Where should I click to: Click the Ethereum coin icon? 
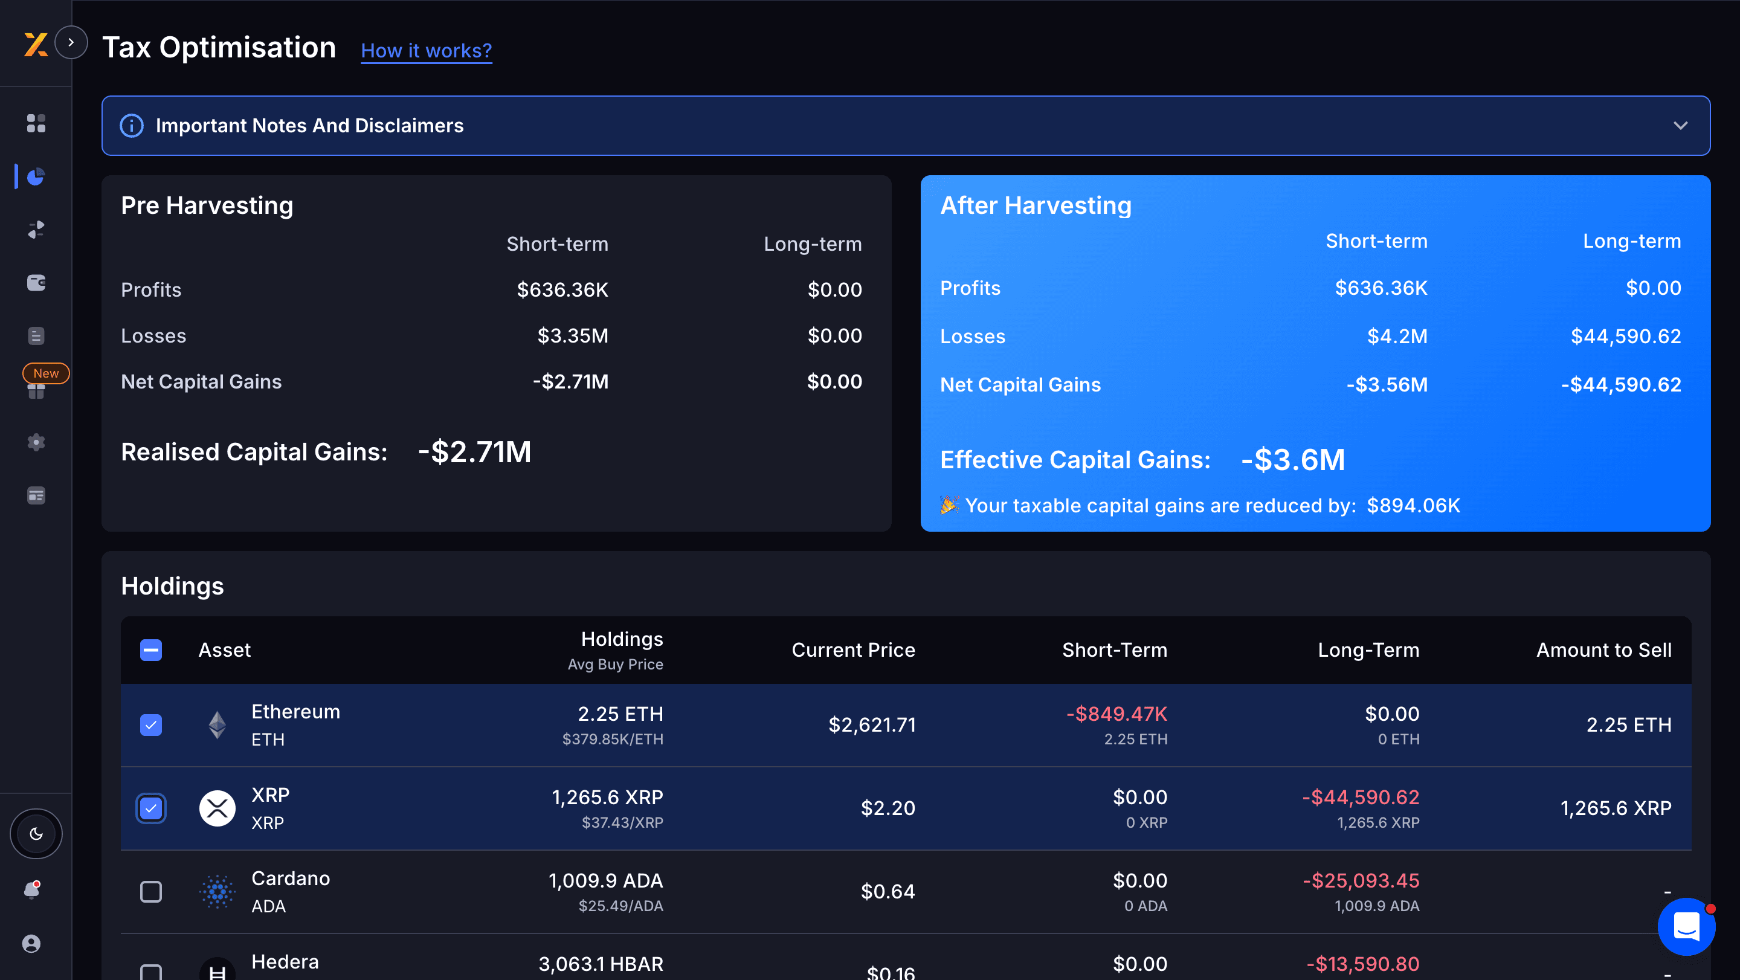click(217, 726)
